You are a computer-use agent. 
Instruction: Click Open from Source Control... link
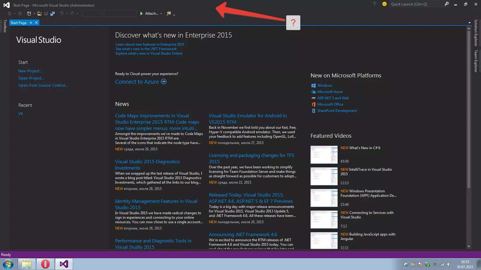pos(43,85)
